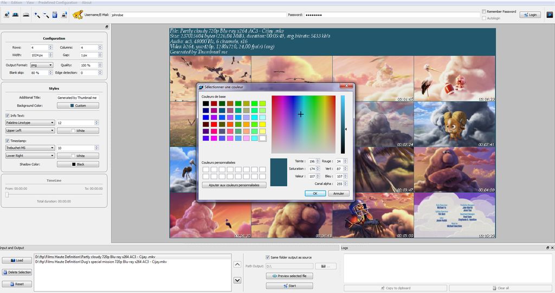
Task: Open the Predefined Configuration menu
Action: (x=57, y=3)
